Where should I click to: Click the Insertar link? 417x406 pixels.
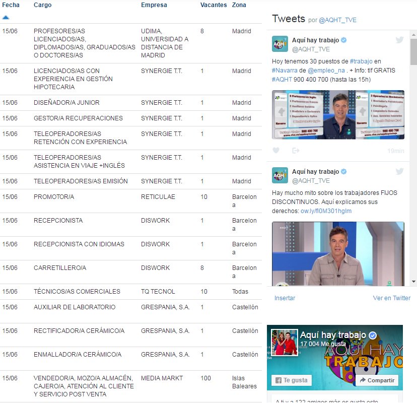click(285, 298)
